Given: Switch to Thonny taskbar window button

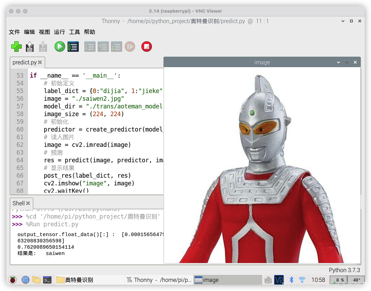Looking at the screenshot, I should coord(159,280).
